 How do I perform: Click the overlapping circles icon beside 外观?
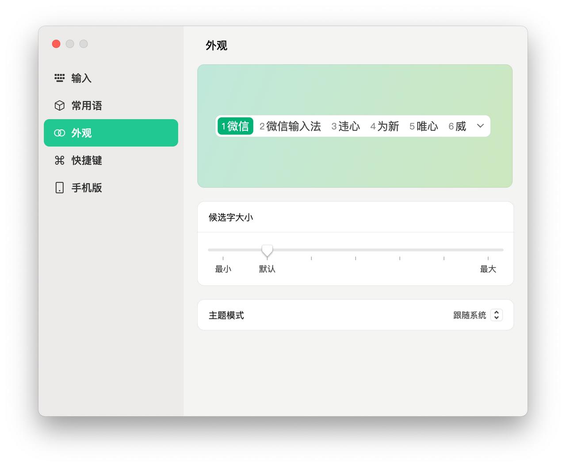60,133
